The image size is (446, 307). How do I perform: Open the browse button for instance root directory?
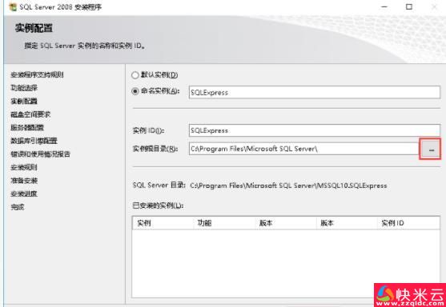click(431, 149)
